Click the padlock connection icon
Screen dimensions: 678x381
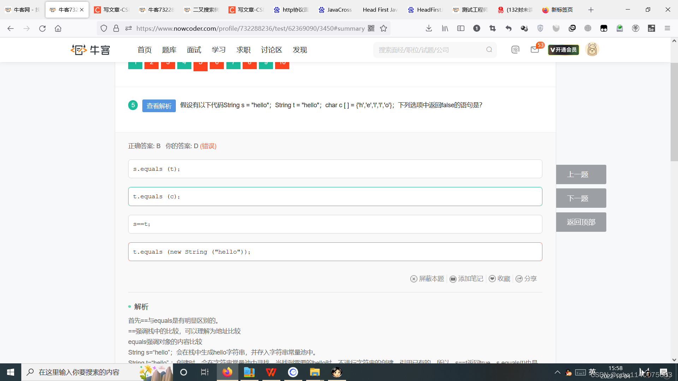[116, 28]
